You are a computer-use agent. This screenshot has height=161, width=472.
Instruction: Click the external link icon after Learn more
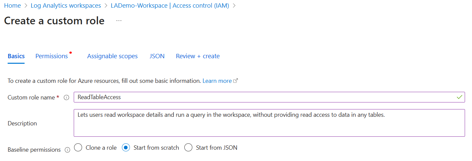tap(236, 81)
